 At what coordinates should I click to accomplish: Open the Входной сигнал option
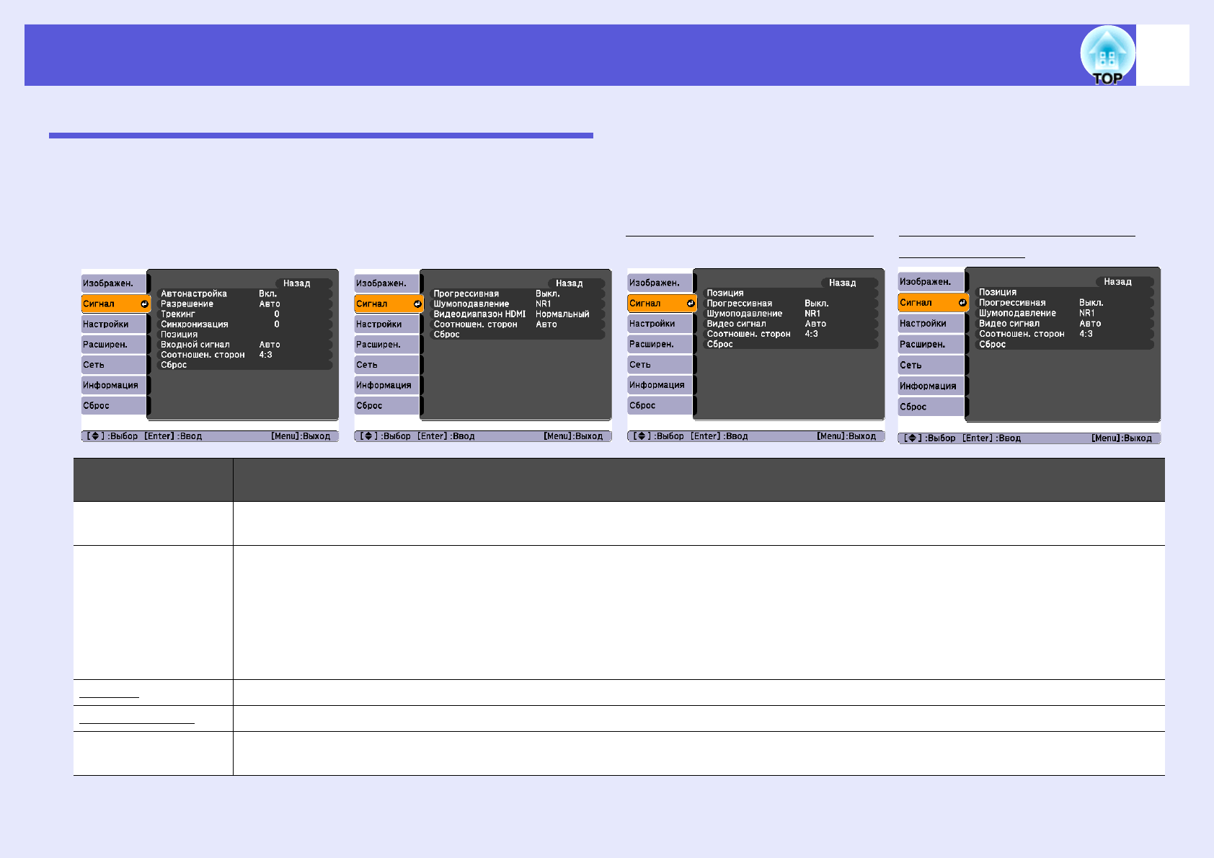[x=244, y=345]
